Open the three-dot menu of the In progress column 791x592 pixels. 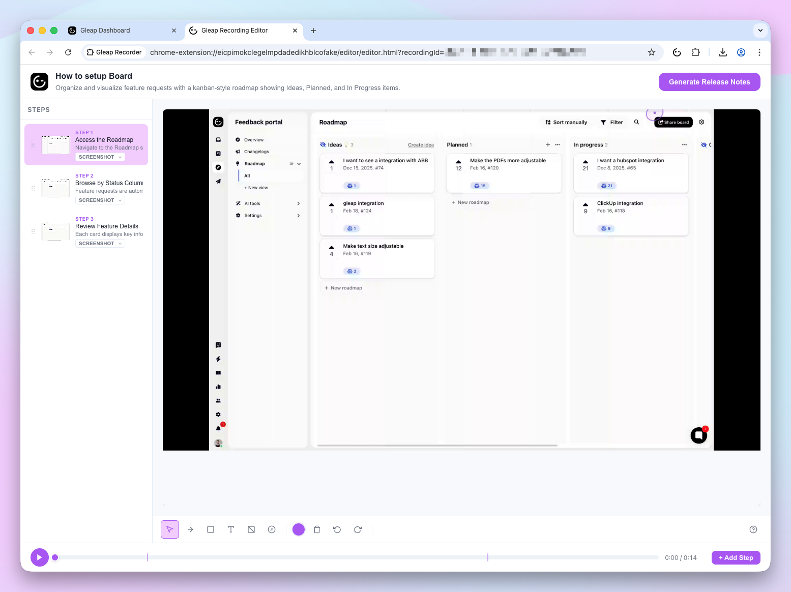(x=684, y=145)
